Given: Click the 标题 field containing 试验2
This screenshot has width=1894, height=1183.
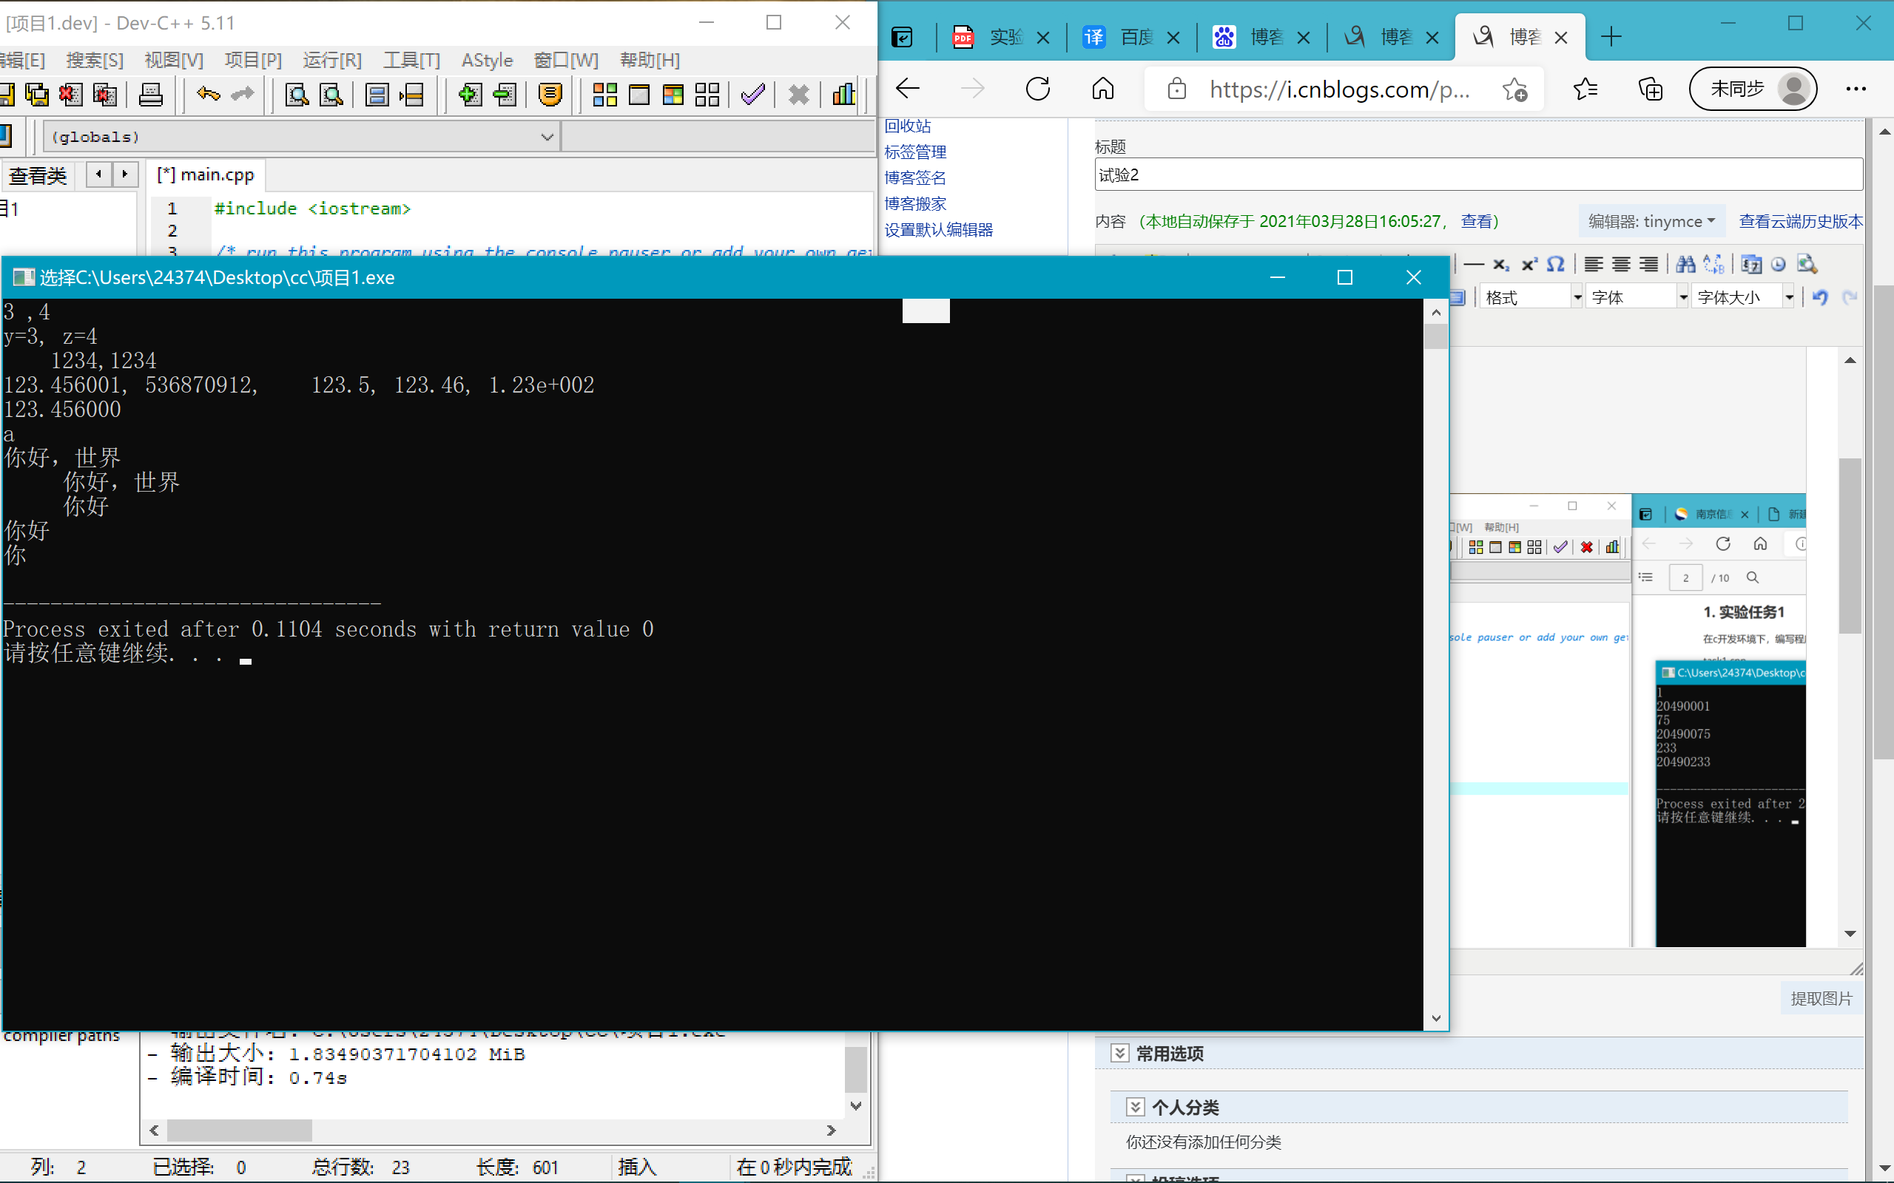Looking at the screenshot, I should pyautogui.click(x=1477, y=174).
